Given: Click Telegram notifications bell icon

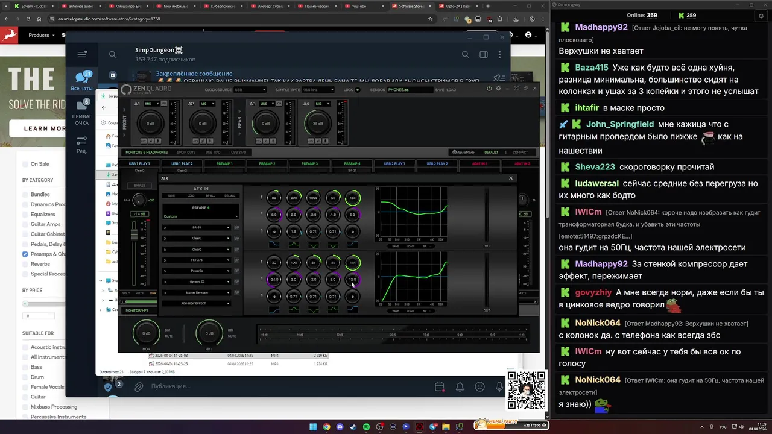Looking at the screenshot, I should point(460,386).
